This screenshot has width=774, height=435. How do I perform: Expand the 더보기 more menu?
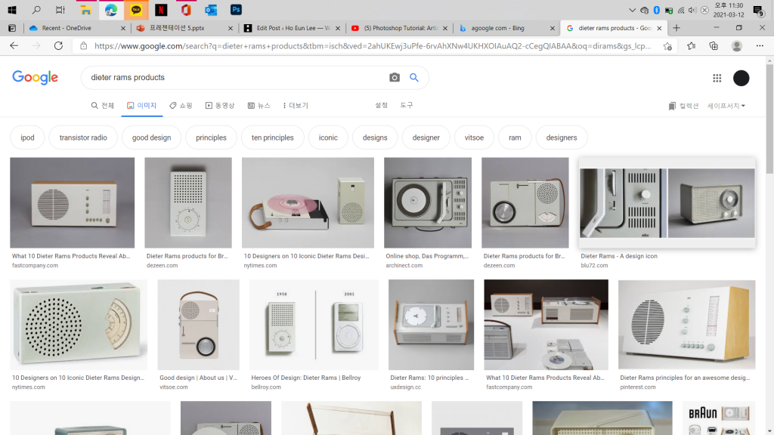296,106
